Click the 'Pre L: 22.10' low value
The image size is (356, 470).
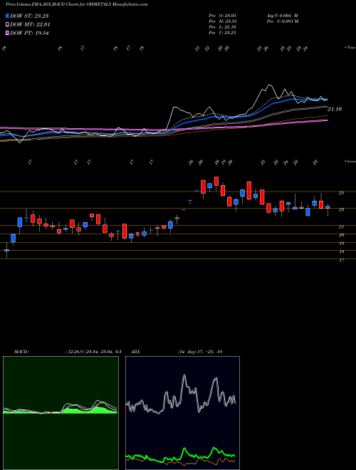tap(222, 27)
